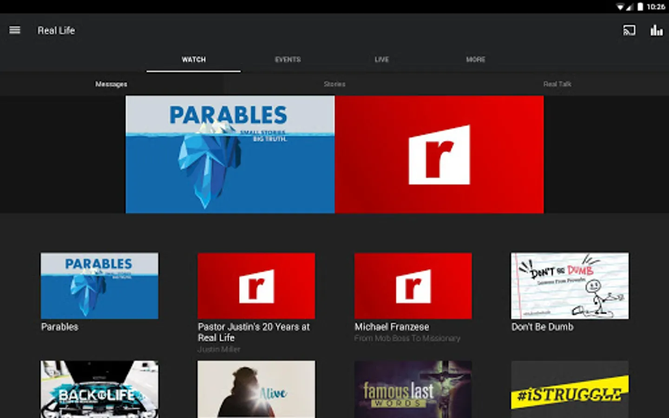Click 'Pastor Justin's 20 Years at Real Life' title
The height and width of the screenshot is (418, 669).
tap(254, 332)
